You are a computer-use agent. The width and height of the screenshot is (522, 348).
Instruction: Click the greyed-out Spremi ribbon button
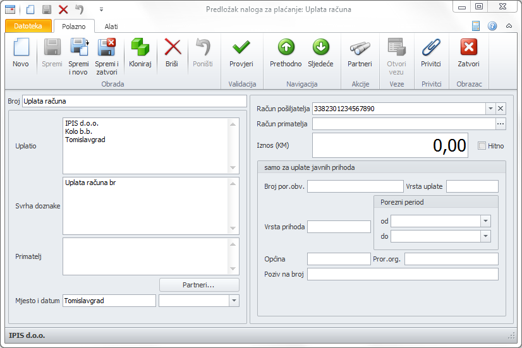click(x=52, y=53)
